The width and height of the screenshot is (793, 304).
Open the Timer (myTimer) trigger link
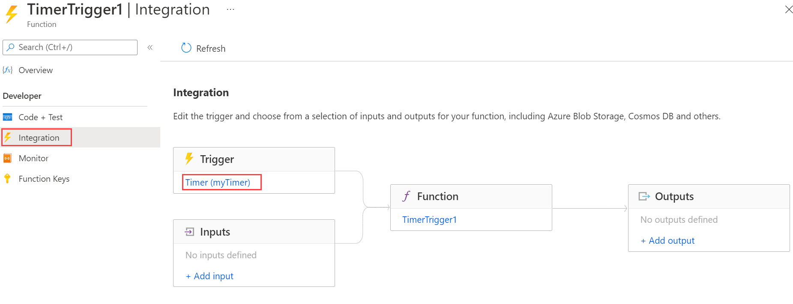218,182
